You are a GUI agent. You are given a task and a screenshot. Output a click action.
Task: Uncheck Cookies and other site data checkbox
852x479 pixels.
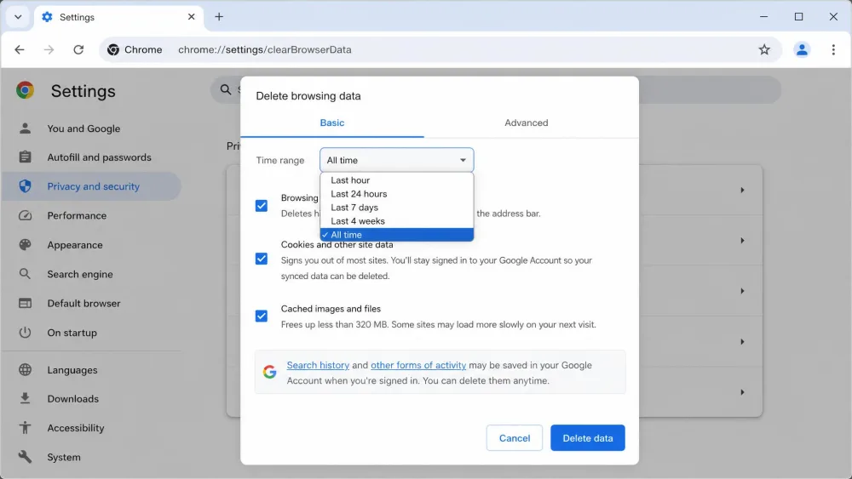(262, 259)
